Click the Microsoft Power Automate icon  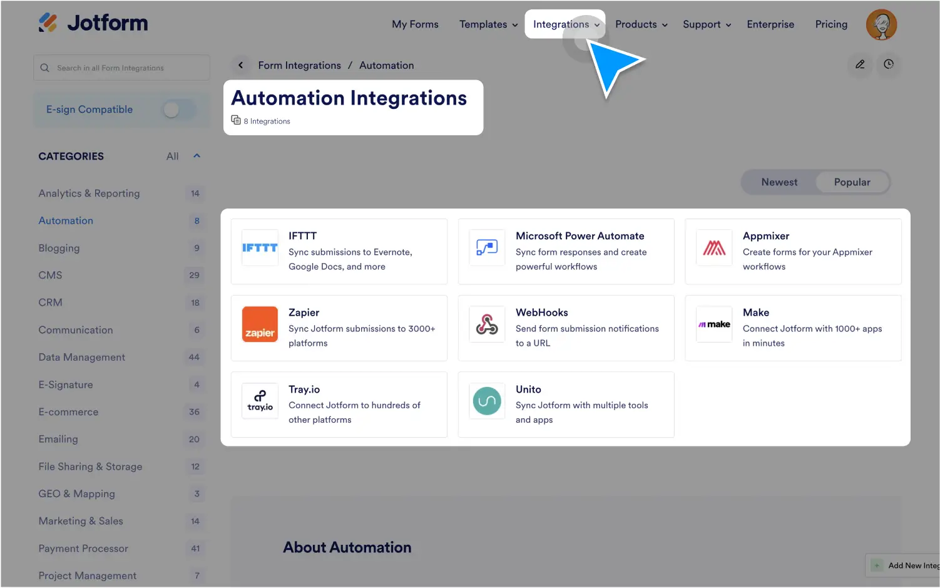point(487,247)
